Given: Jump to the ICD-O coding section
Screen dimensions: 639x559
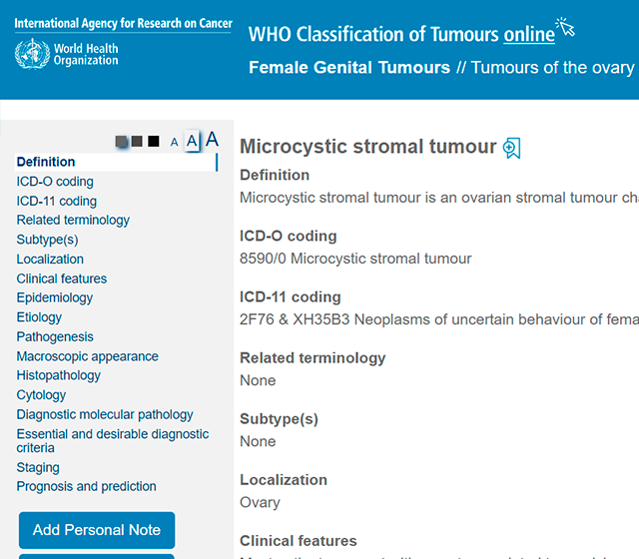Looking at the screenshot, I should pos(55,182).
